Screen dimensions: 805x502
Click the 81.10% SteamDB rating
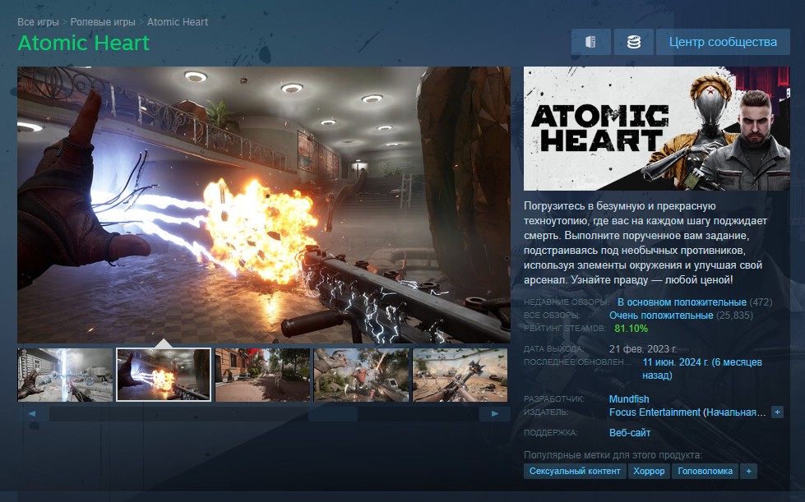click(631, 329)
